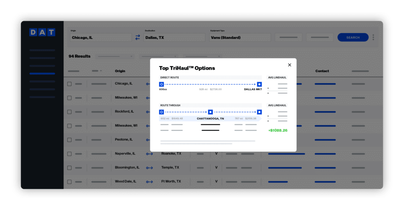Check the Wood Dale, IL row checkbox
Viewport: 404px width, 210px height.
tap(69, 182)
